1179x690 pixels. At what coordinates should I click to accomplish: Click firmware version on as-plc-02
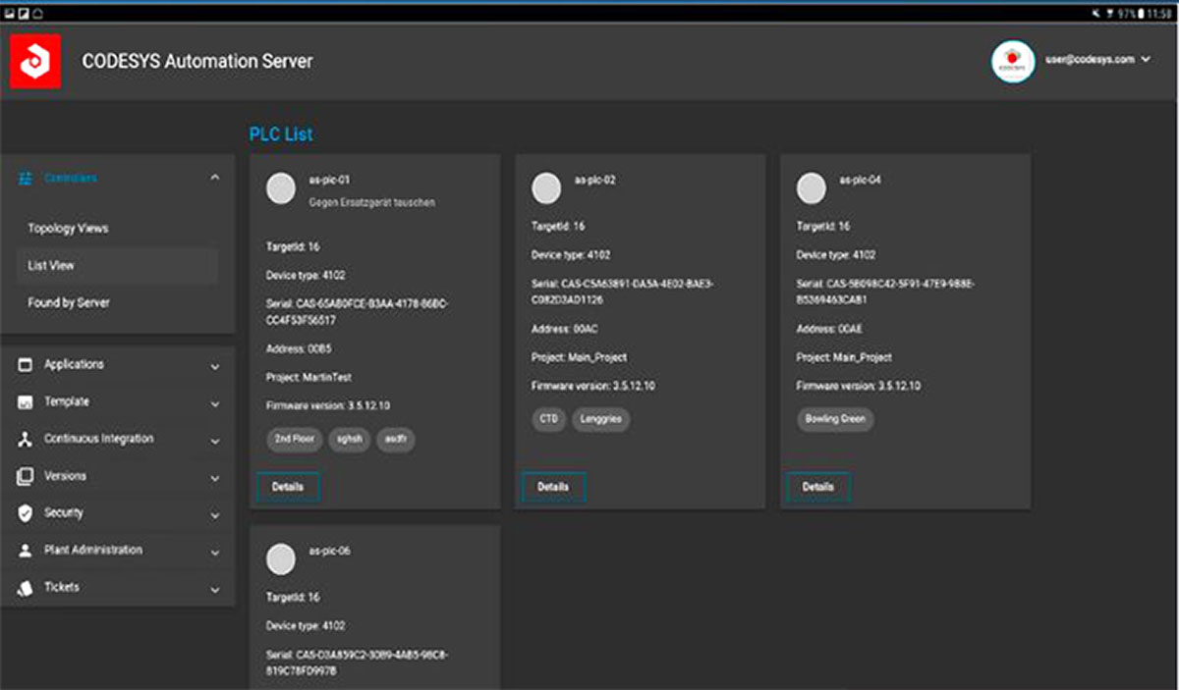[x=593, y=387]
